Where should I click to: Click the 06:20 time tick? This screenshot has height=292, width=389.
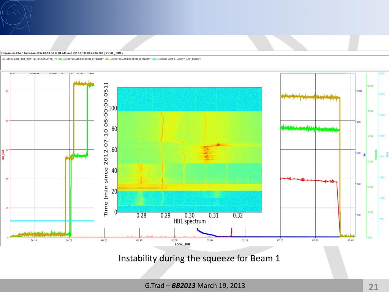[69, 240]
